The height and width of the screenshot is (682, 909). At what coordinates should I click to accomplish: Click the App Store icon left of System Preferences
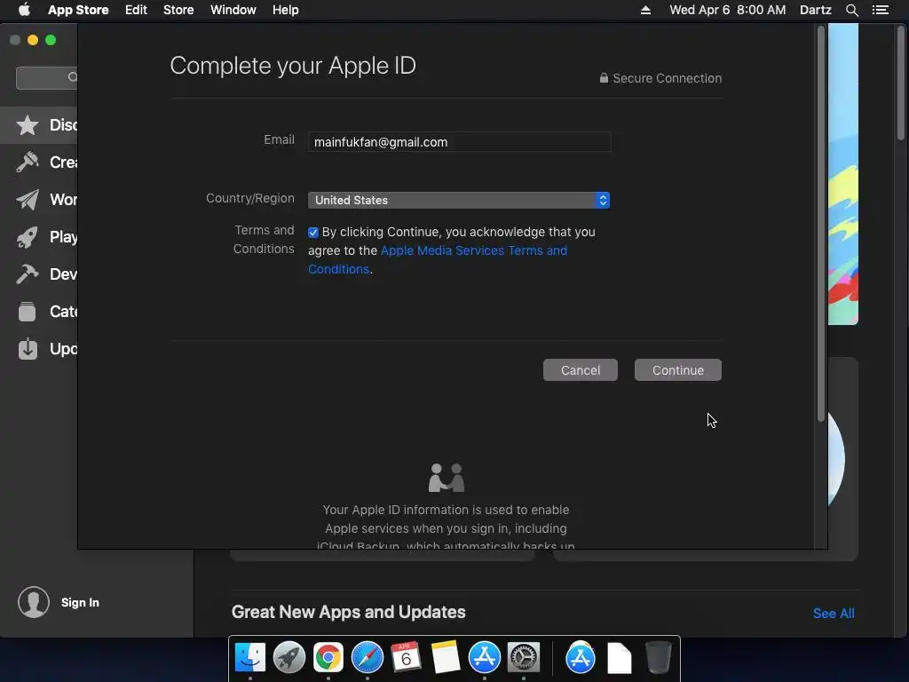click(x=484, y=658)
